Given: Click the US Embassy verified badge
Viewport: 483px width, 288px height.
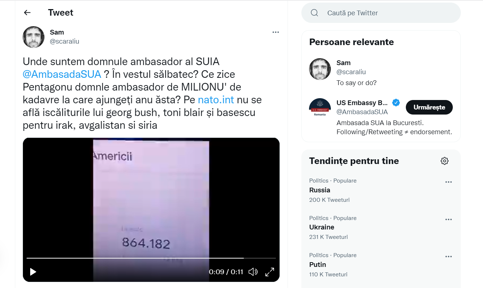Looking at the screenshot, I should click(x=396, y=103).
